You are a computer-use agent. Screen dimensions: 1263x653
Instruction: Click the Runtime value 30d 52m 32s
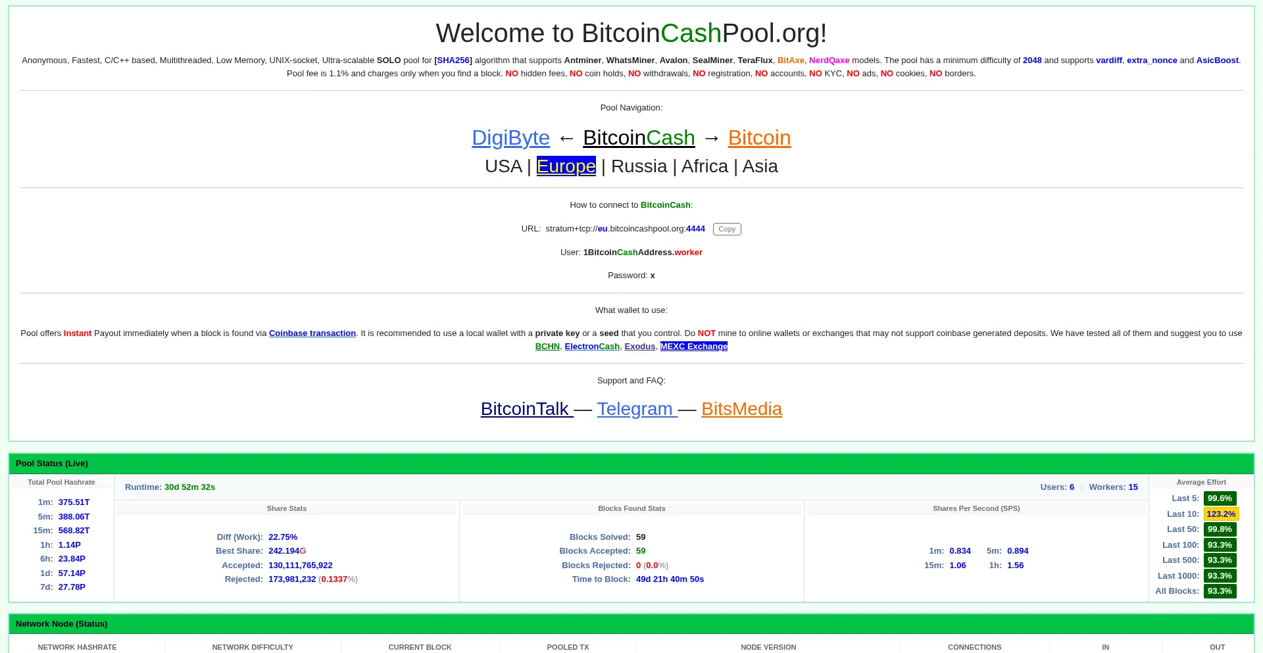coord(189,487)
